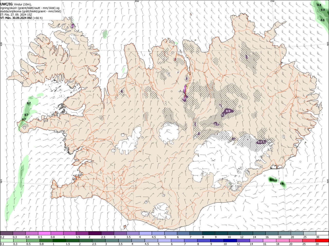Pick the 0.4 orchid swatch in upper legend

32,233
